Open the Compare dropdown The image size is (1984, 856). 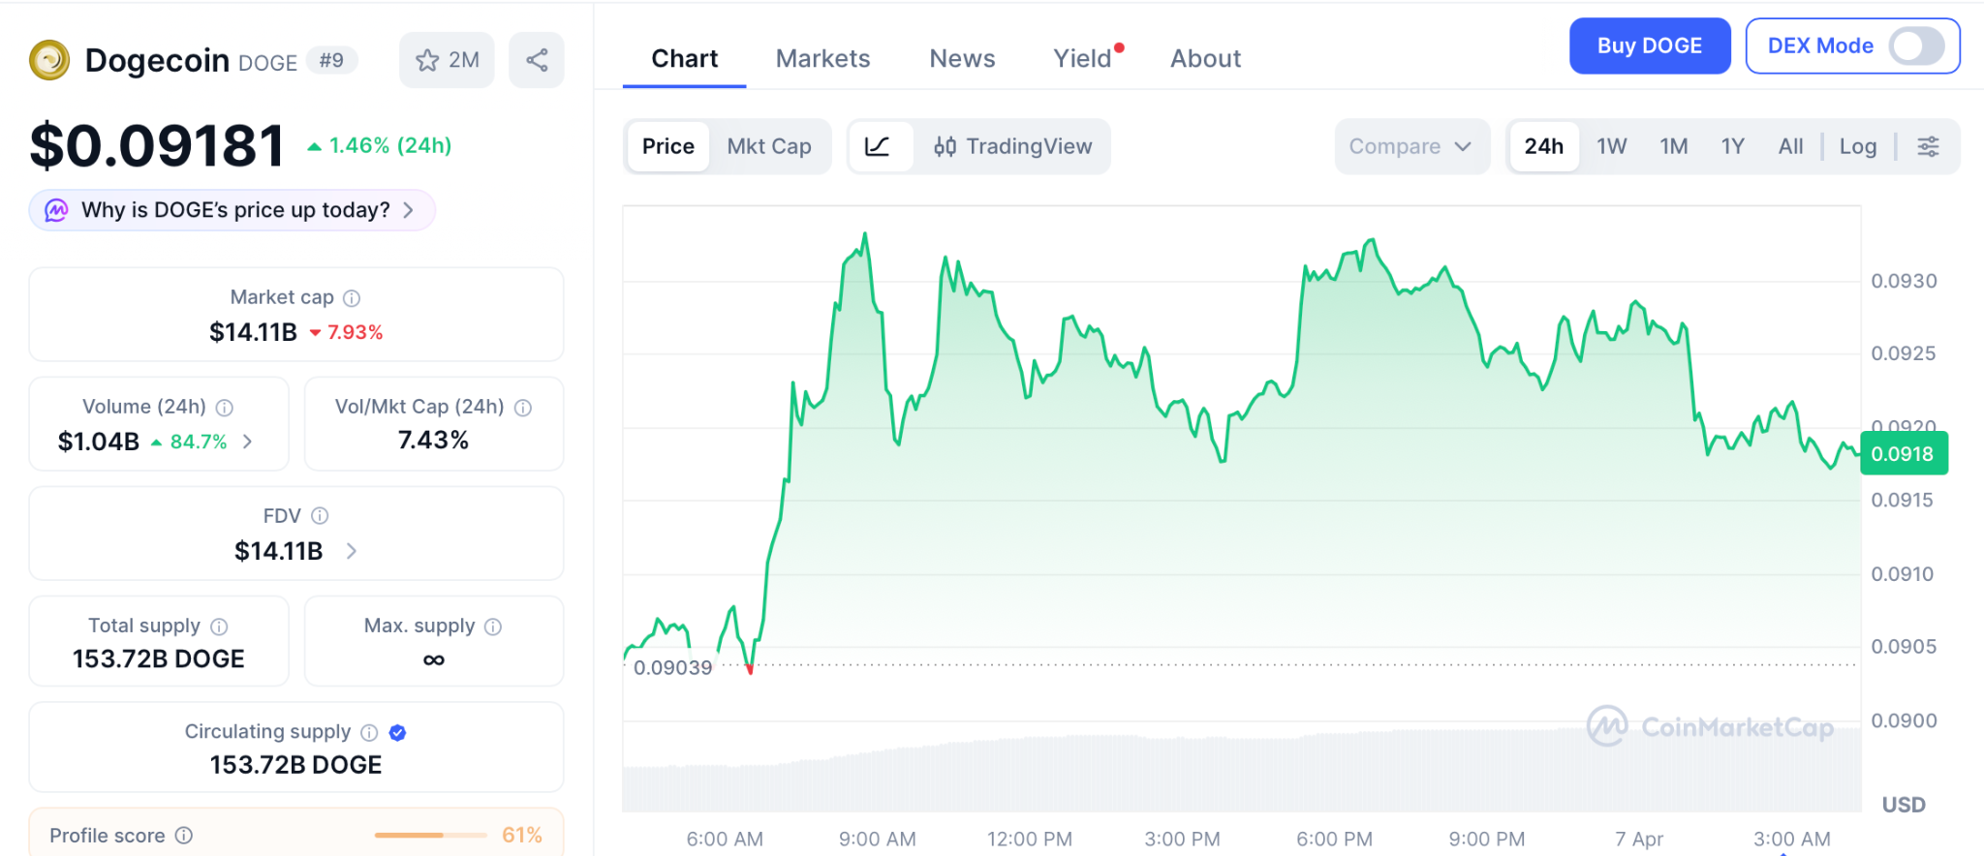coord(1410,146)
